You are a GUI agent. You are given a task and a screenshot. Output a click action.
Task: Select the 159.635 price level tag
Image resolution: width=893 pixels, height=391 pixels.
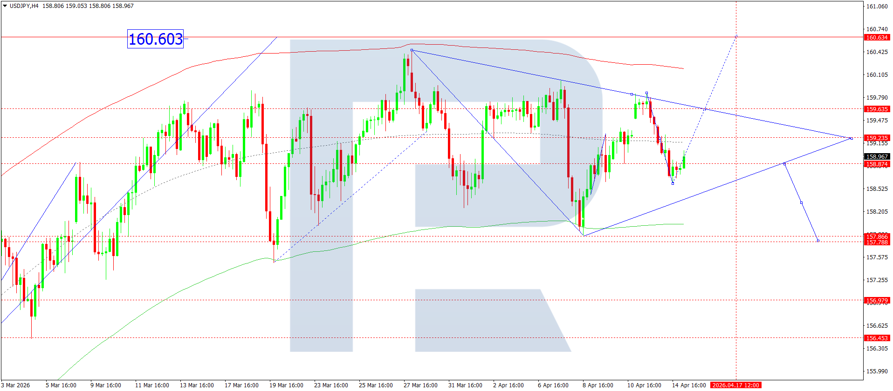pos(876,109)
